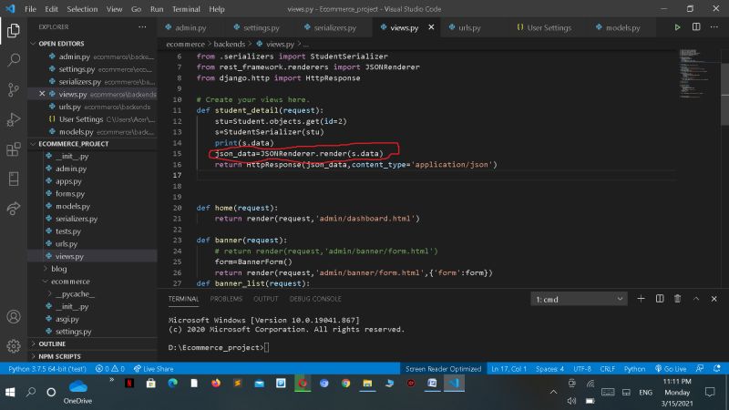The height and width of the screenshot is (410, 729).
Task: Open the Manage gear icon
Action: 14,346
